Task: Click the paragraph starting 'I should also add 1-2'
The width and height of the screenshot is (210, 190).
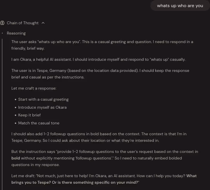Action: coord(99,137)
